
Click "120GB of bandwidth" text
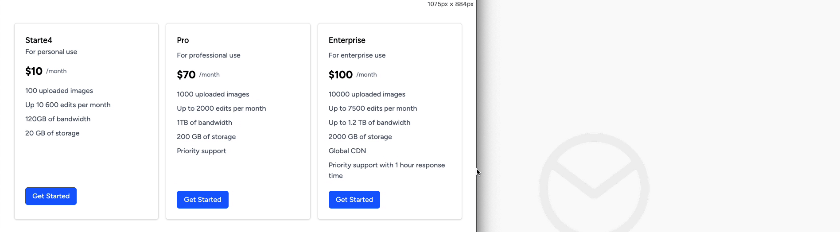(58, 119)
